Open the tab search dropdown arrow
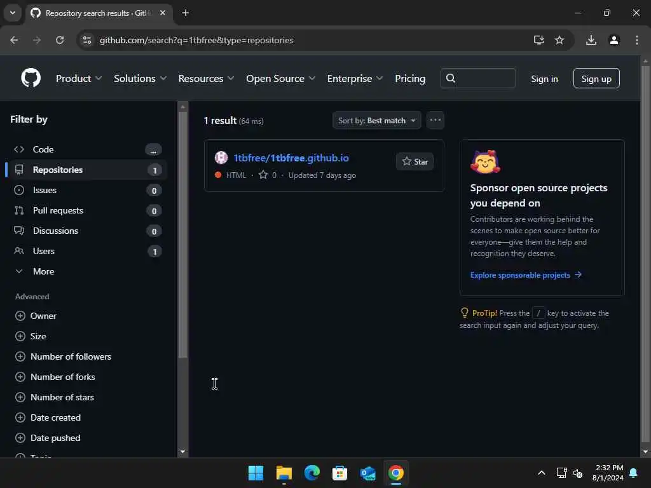This screenshot has width=651, height=488. 13,13
